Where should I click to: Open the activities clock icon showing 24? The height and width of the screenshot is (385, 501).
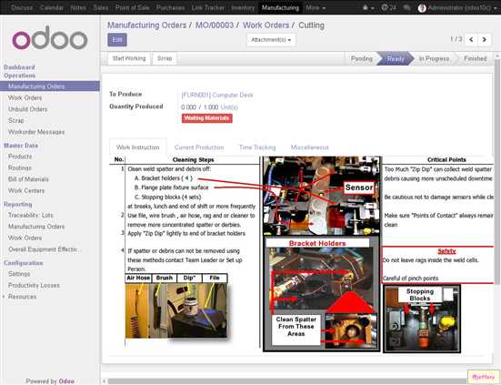(388, 7)
